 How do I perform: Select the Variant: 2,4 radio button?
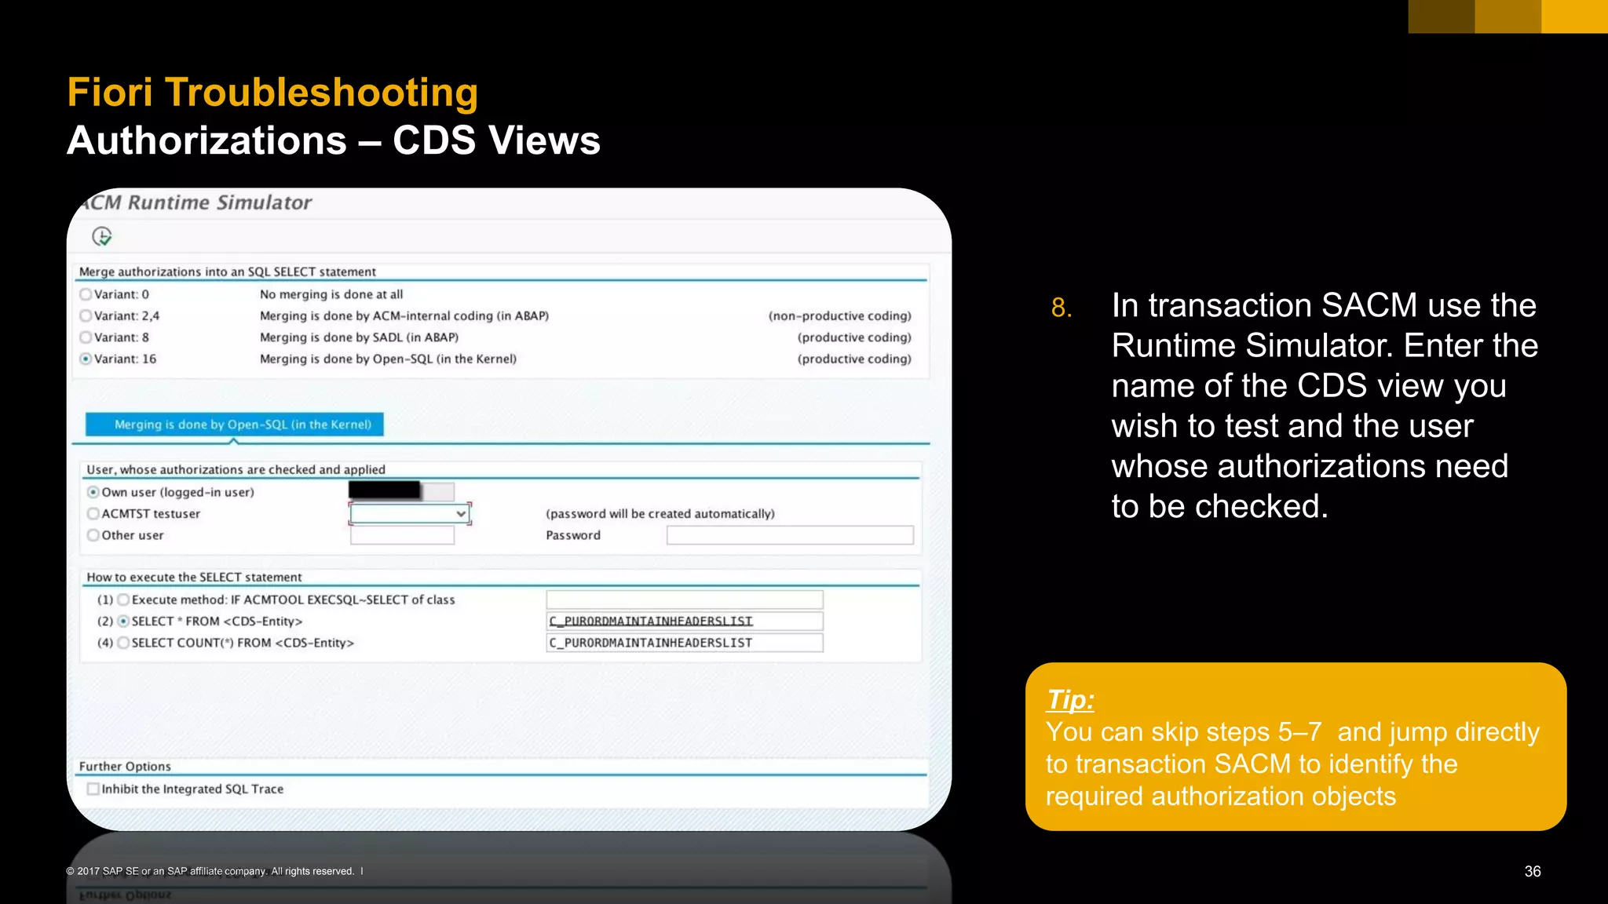(x=86, y=315)
